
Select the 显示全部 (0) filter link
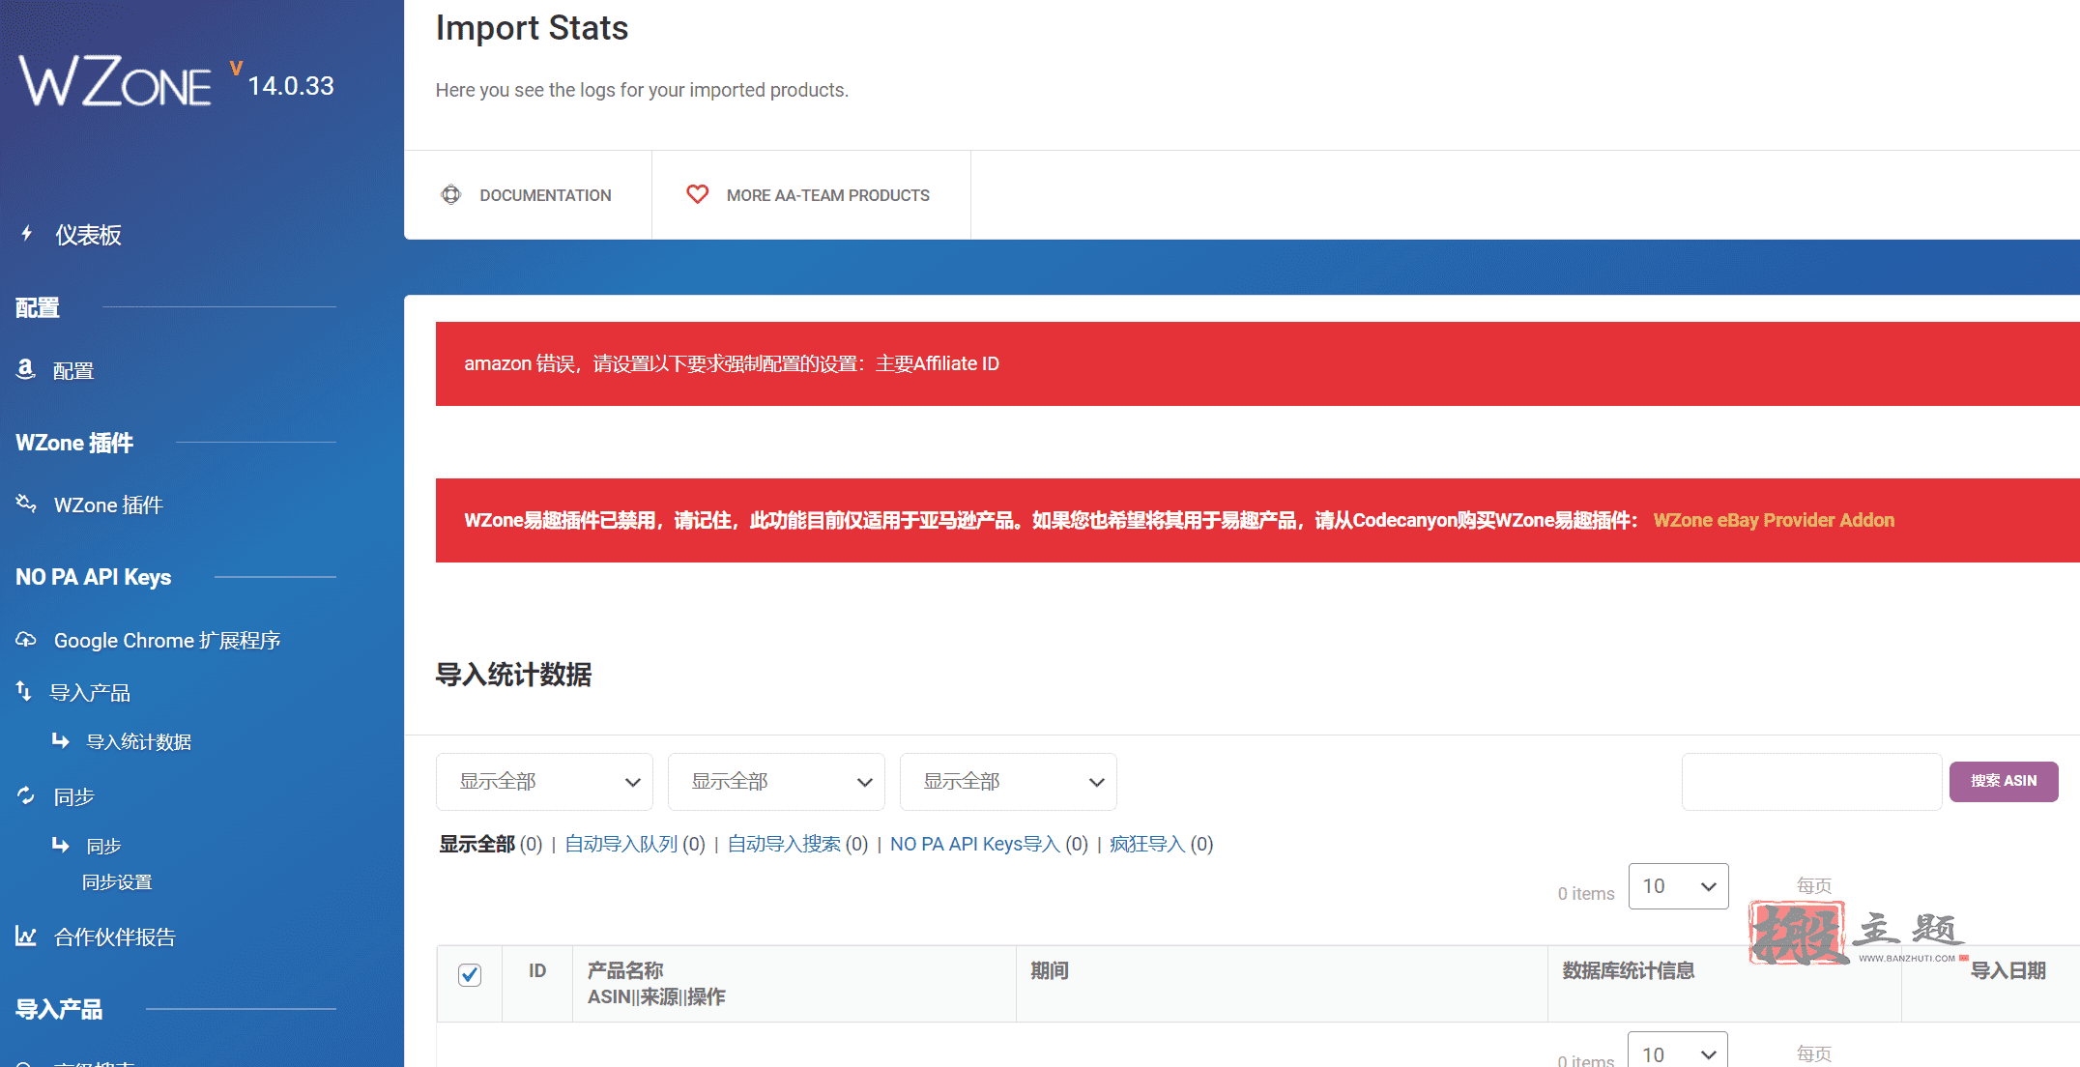(491, 844)
